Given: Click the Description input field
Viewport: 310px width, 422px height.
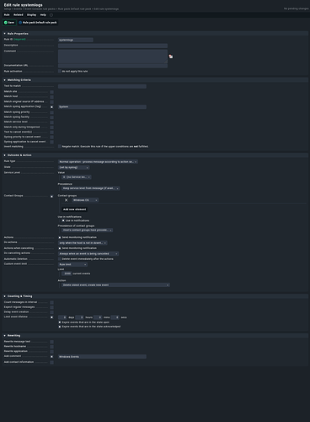Looking at the screenshot, I should click(113, 46).
